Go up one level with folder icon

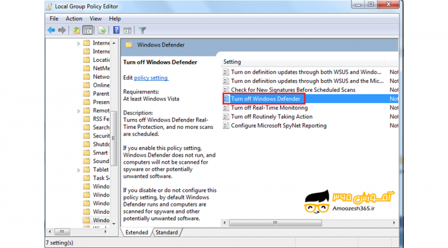click(x=77, y=30)
